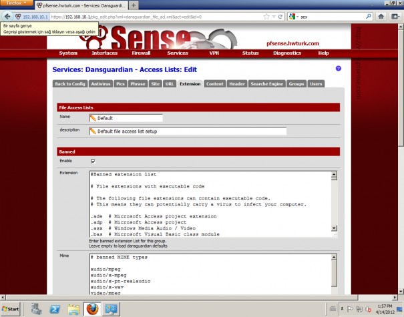This screenshot has width=404, height=317.
Task: Switch to the Site tab
Action: pos(155,84)
